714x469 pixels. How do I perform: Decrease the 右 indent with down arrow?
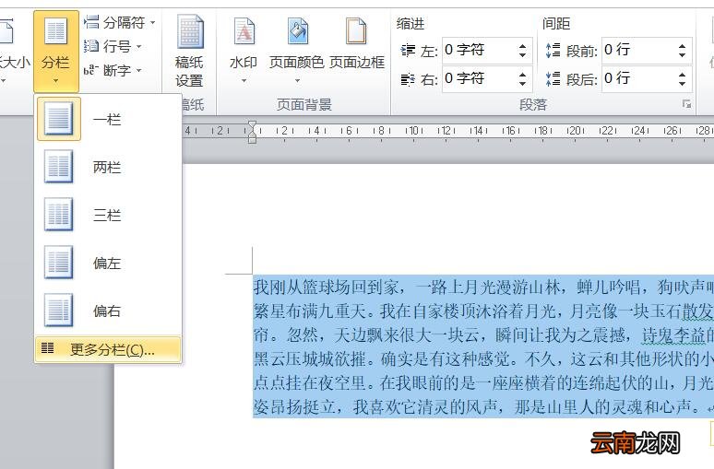(x=523, y=84)
